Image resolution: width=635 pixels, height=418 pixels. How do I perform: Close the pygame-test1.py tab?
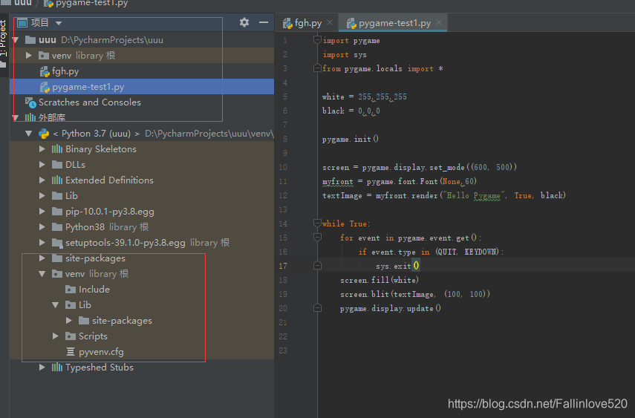click(x=439, y=23)
